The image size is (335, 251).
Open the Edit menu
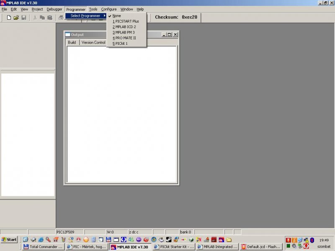click(x=14, y=9)
